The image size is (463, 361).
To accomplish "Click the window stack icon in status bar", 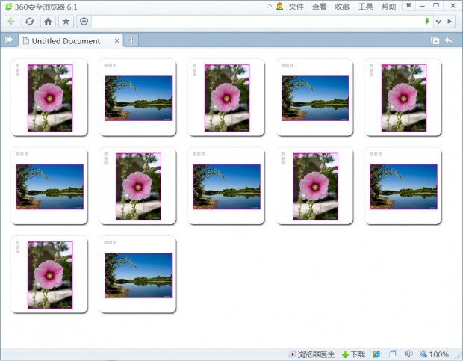I will click(393, 354).
